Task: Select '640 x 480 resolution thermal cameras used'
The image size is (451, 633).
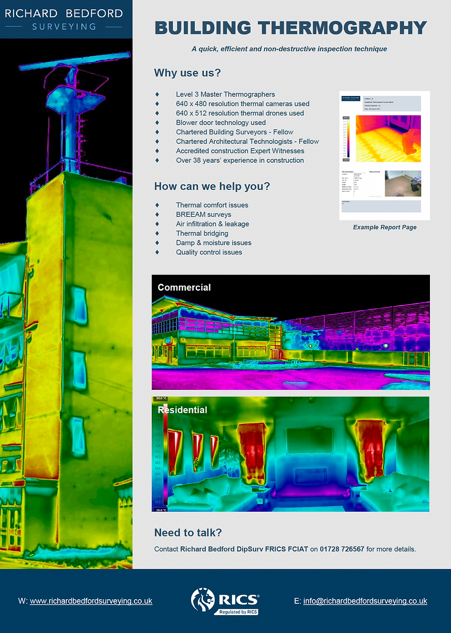Action: [243, 104]
